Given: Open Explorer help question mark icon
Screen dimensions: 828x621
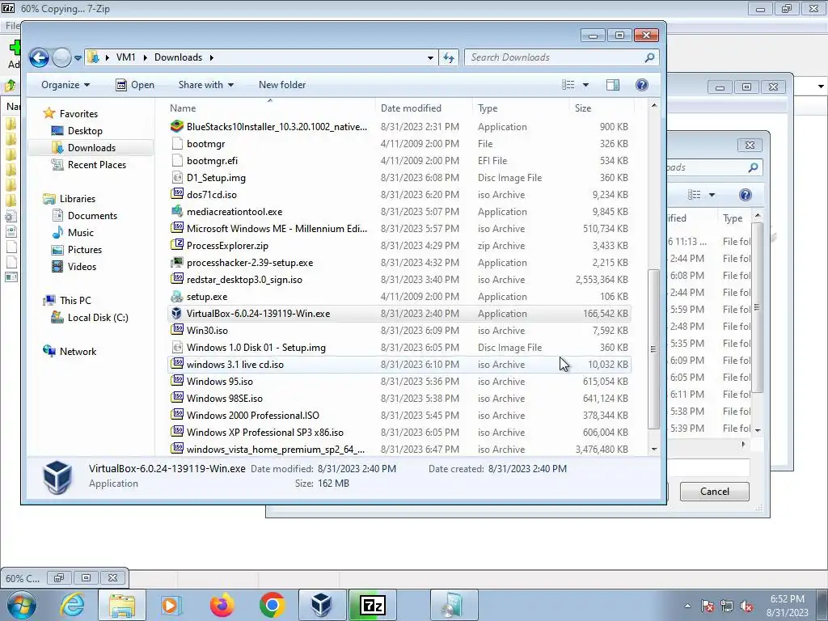Looking at the screenshot, I should click(641, 85).
